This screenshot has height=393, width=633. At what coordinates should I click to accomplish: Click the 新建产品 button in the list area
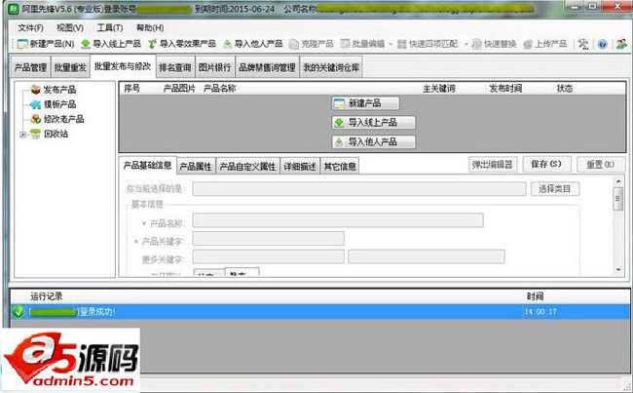pos(366,103)
